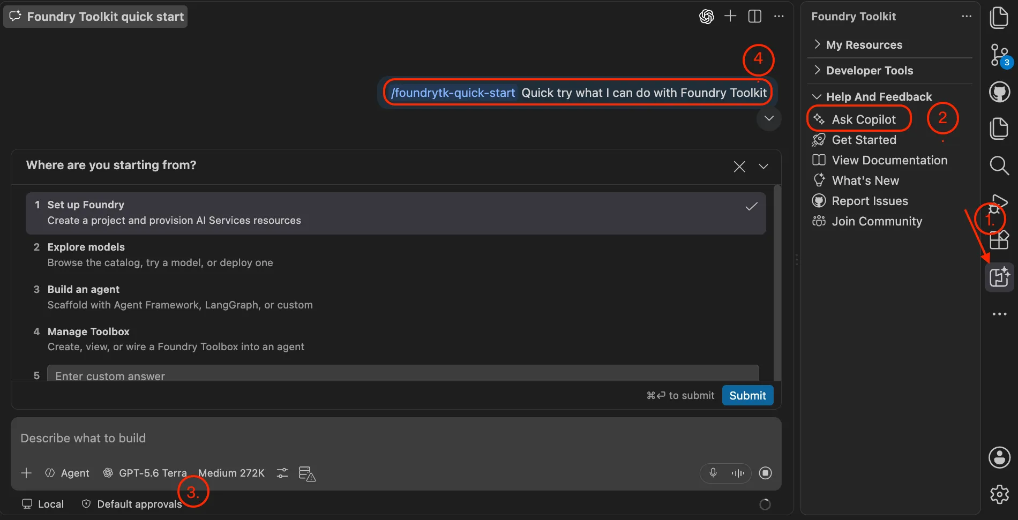Screen dimensions: 1018x520
Task: Click the blue Submit button
Action: coord(747,395)
